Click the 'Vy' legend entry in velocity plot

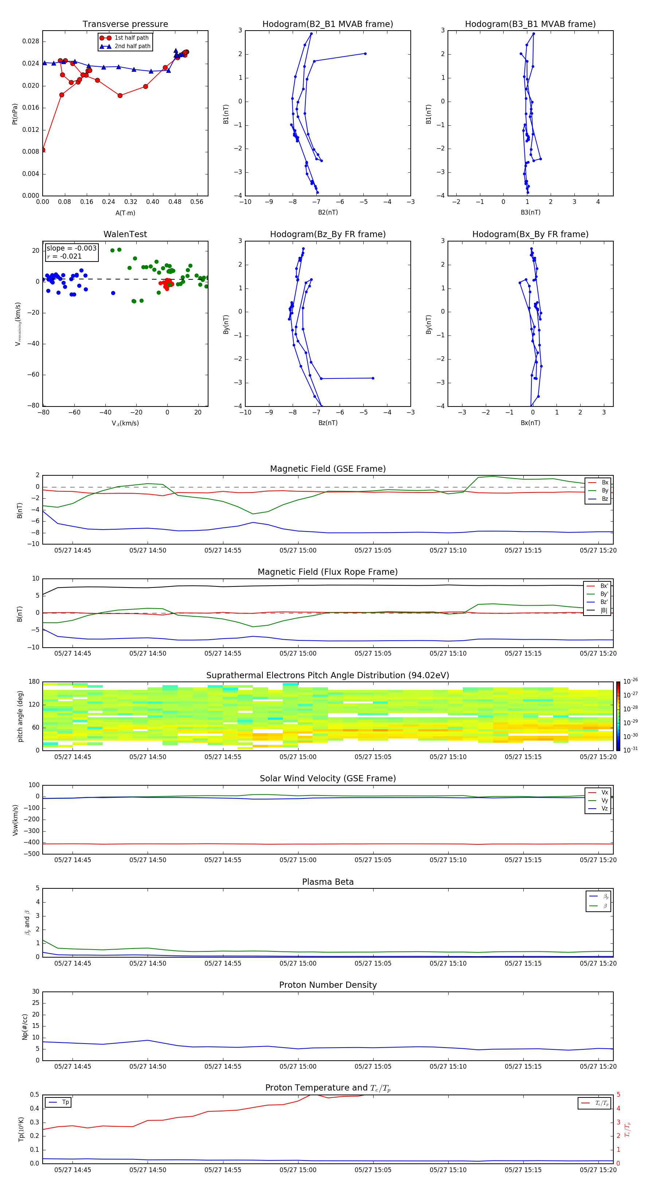[x=598, y=801]
